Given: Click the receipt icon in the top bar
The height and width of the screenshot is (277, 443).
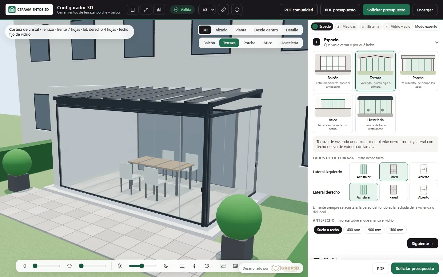Looking at the screenshot, I should point(133,10).
